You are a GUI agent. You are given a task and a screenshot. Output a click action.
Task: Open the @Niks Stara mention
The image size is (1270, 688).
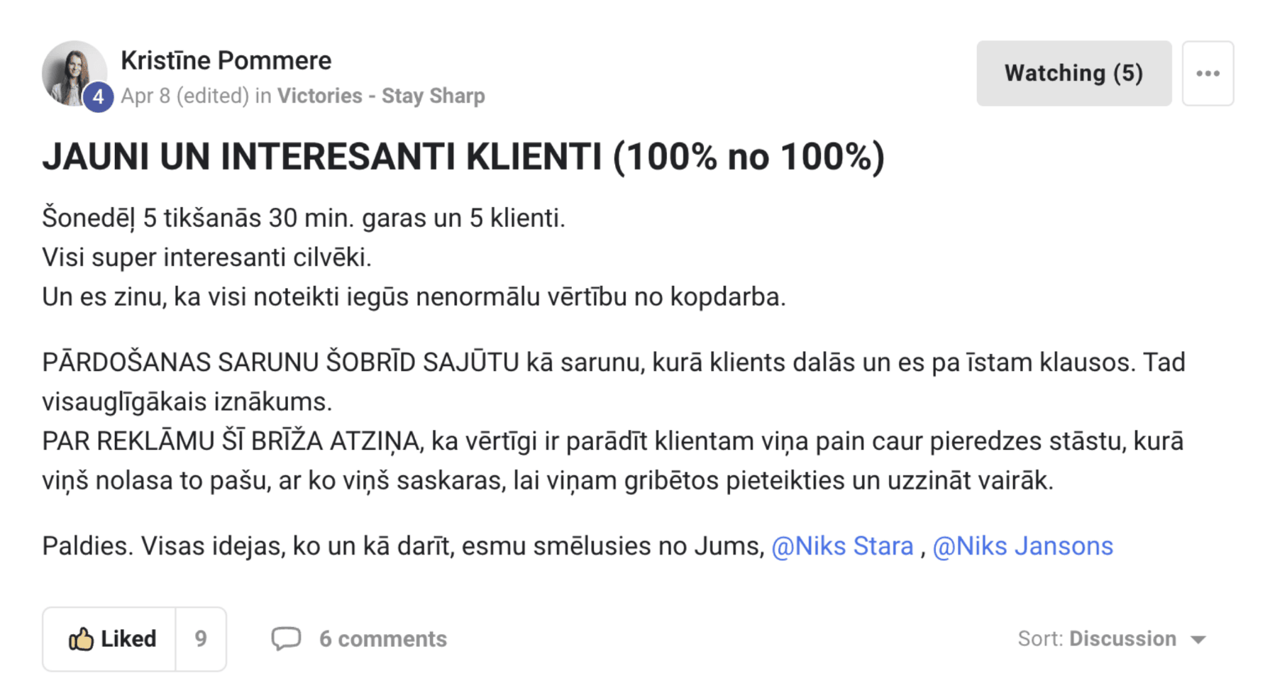(842, 546)
